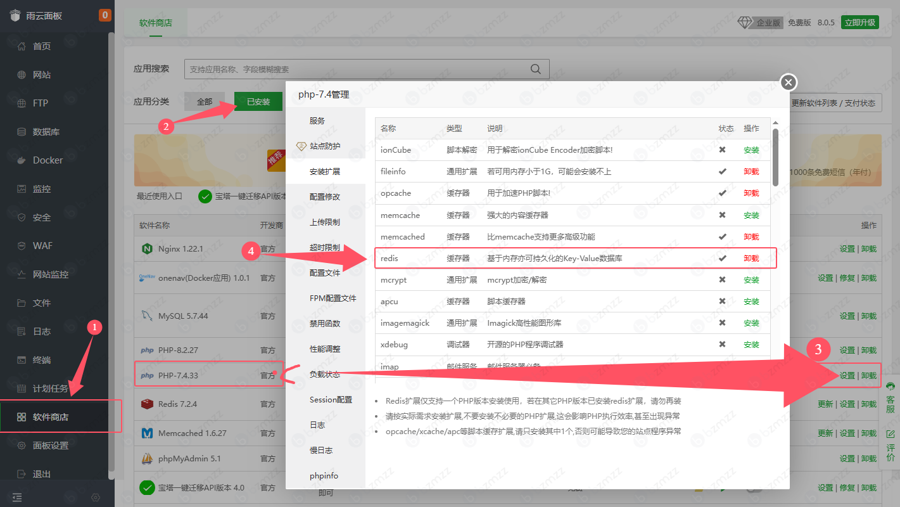The height and width of the screenshot is (507, 900).
Task: Click 更新 for Redis 7.2.4 row
Action: click(x=825, y=404)
